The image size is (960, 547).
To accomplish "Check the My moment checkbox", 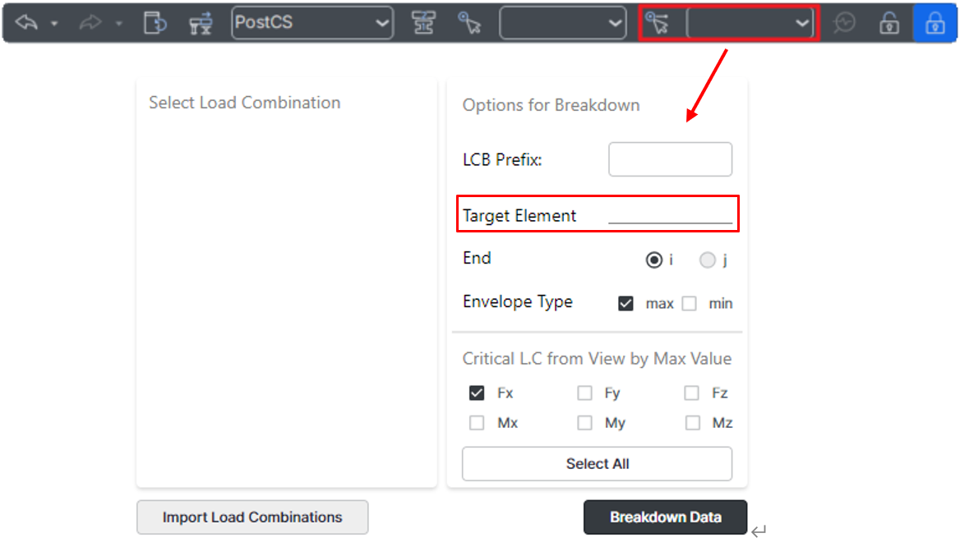I will click(x=584, y=423).
